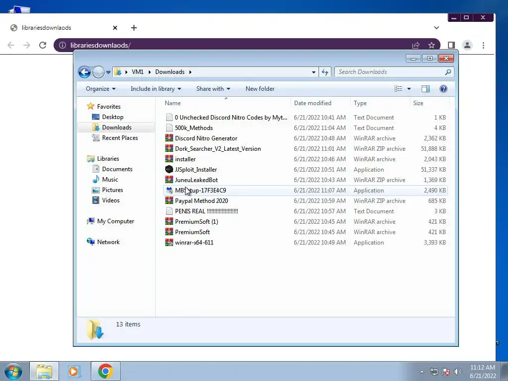Open the address bar history dropdown

tap(314, 72)
